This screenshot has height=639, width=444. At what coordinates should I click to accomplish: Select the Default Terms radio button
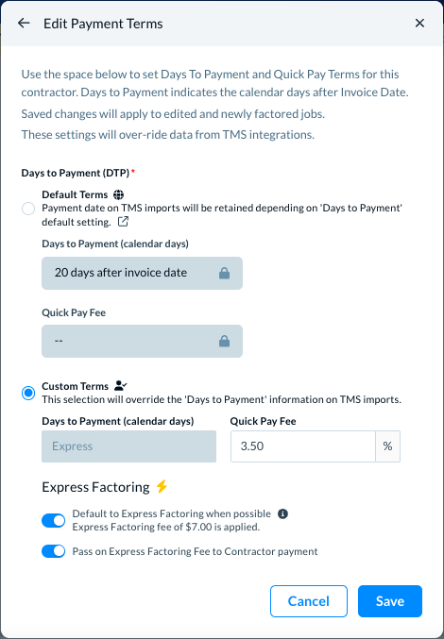(x=28, y=209)
